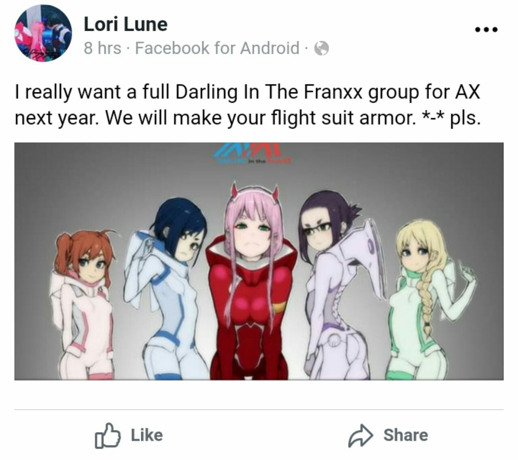
Task: Tap the thumbs-up Like icon
Action: click(x=108, y=436)
